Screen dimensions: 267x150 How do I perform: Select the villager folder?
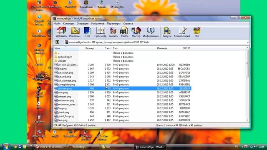123,61
